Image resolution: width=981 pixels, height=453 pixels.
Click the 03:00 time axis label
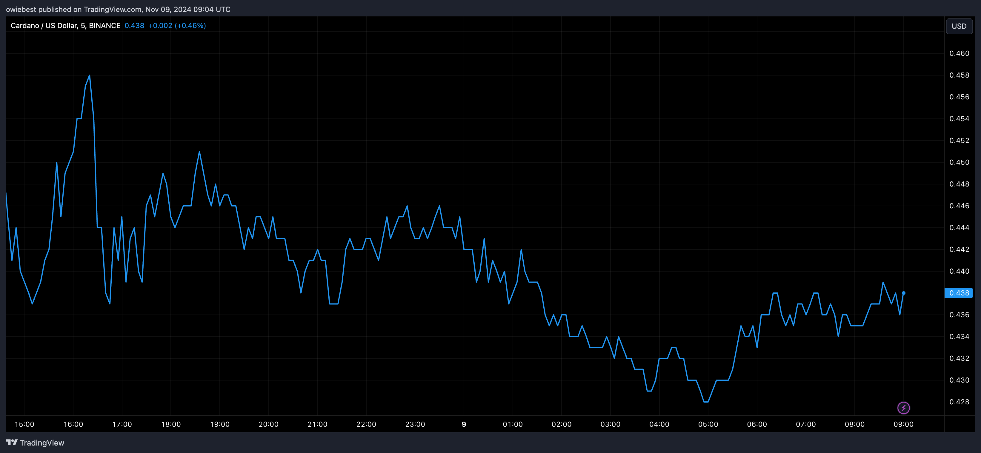[611, 424]
